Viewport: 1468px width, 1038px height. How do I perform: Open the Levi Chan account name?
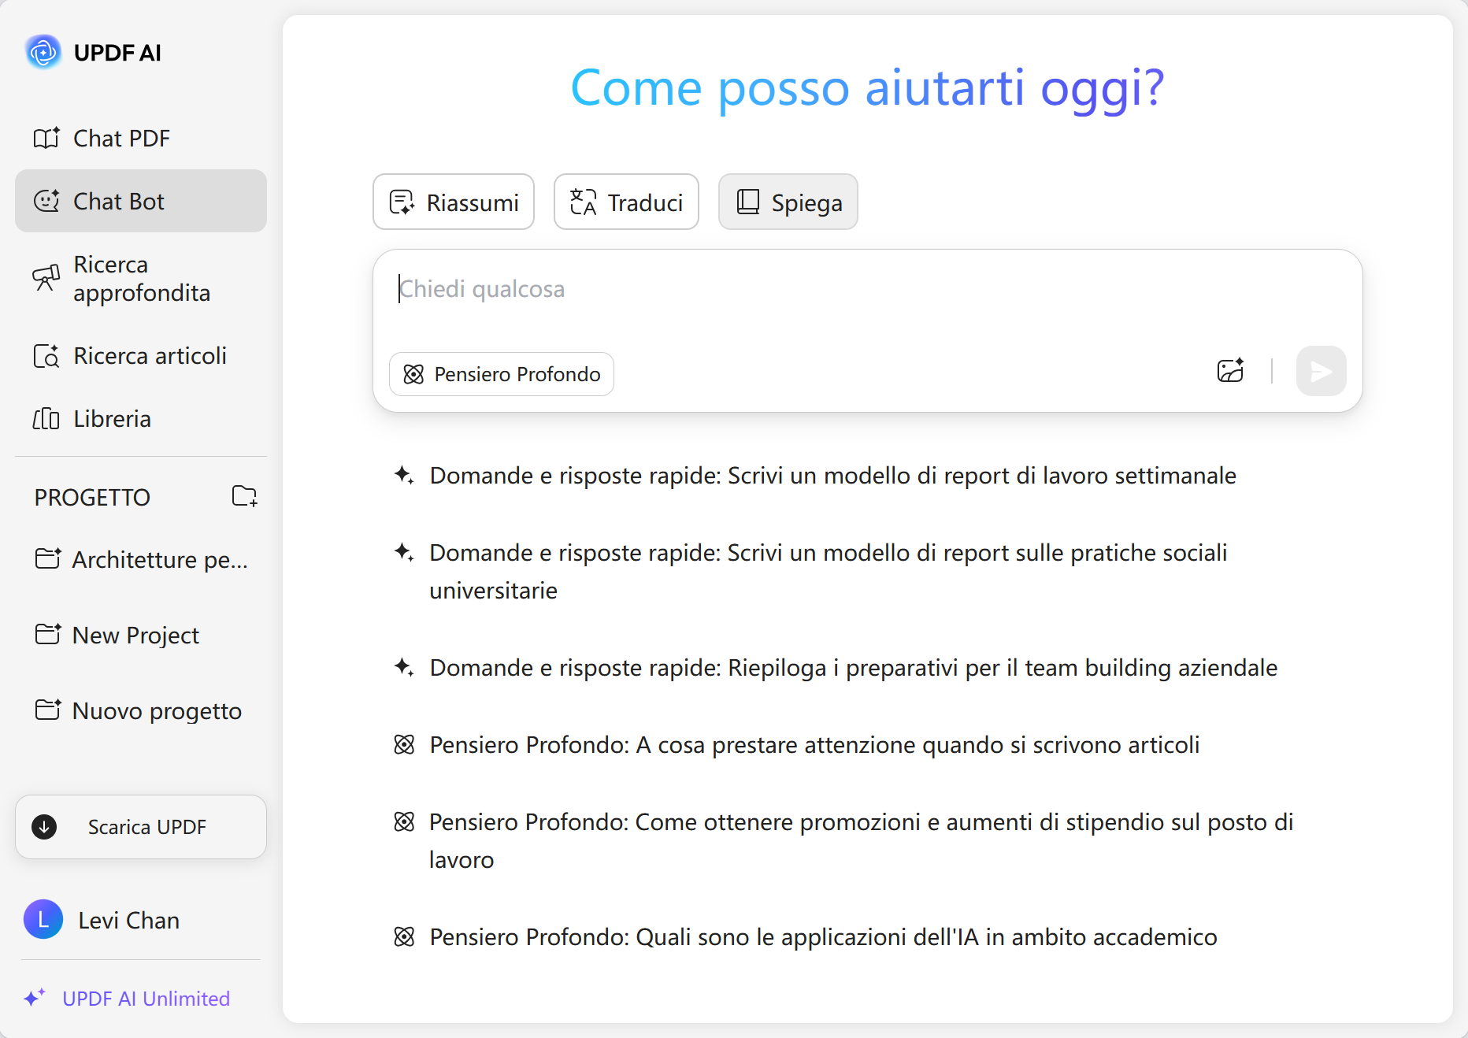[129, 920]
